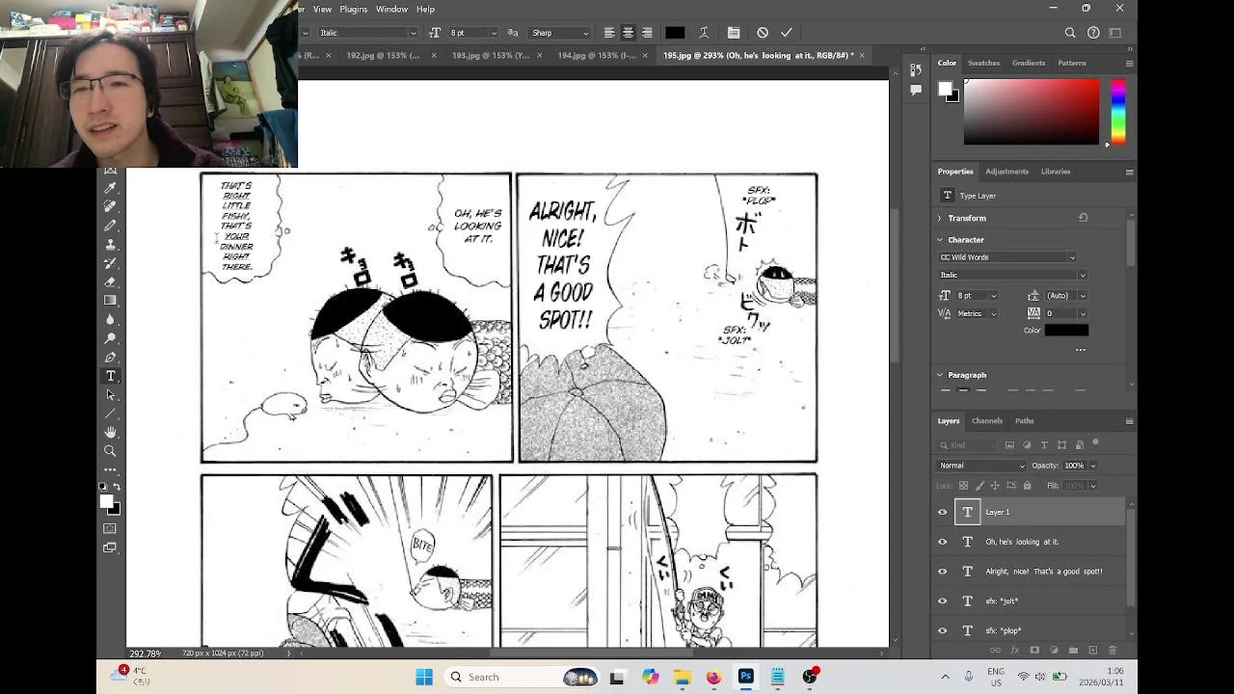Click the hue slider strip in Color panel

(x=1117, y=112)
